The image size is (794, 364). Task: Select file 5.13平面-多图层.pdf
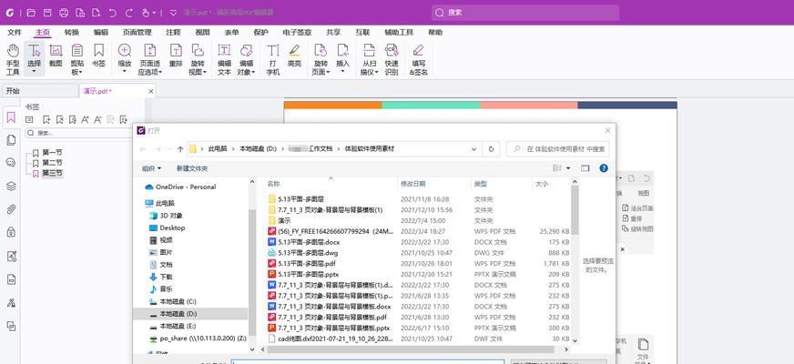pyautogui.click(x=307, y=263)
